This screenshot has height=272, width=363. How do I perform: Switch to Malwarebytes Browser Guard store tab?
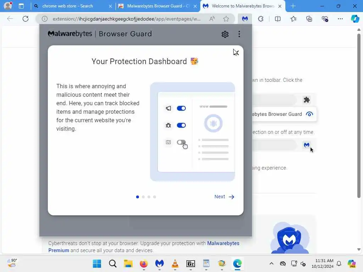(x=157, y=6)
